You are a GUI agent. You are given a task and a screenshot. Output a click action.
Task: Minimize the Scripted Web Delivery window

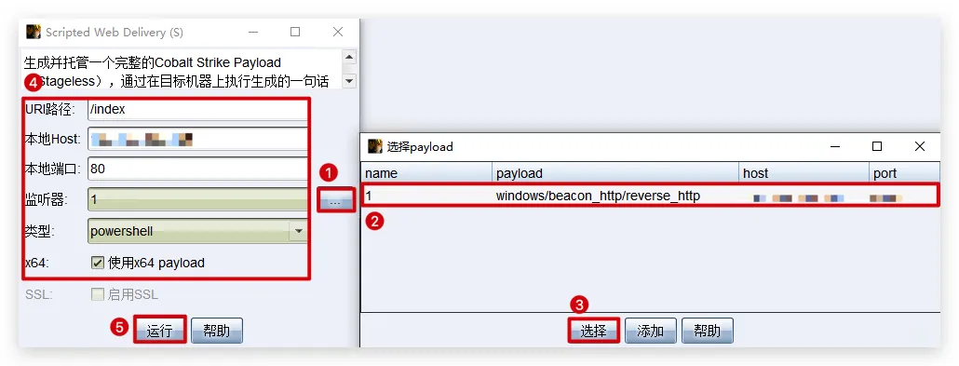pos(254,32)
